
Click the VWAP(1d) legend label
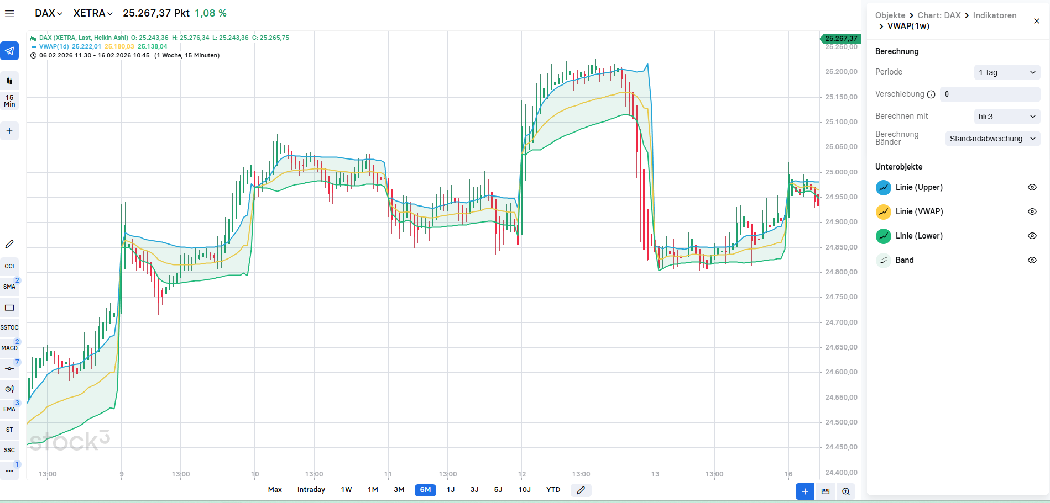[x=54, y=46]
